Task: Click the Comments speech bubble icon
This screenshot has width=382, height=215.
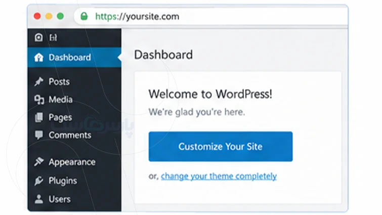Action: [x=39, y=135]
